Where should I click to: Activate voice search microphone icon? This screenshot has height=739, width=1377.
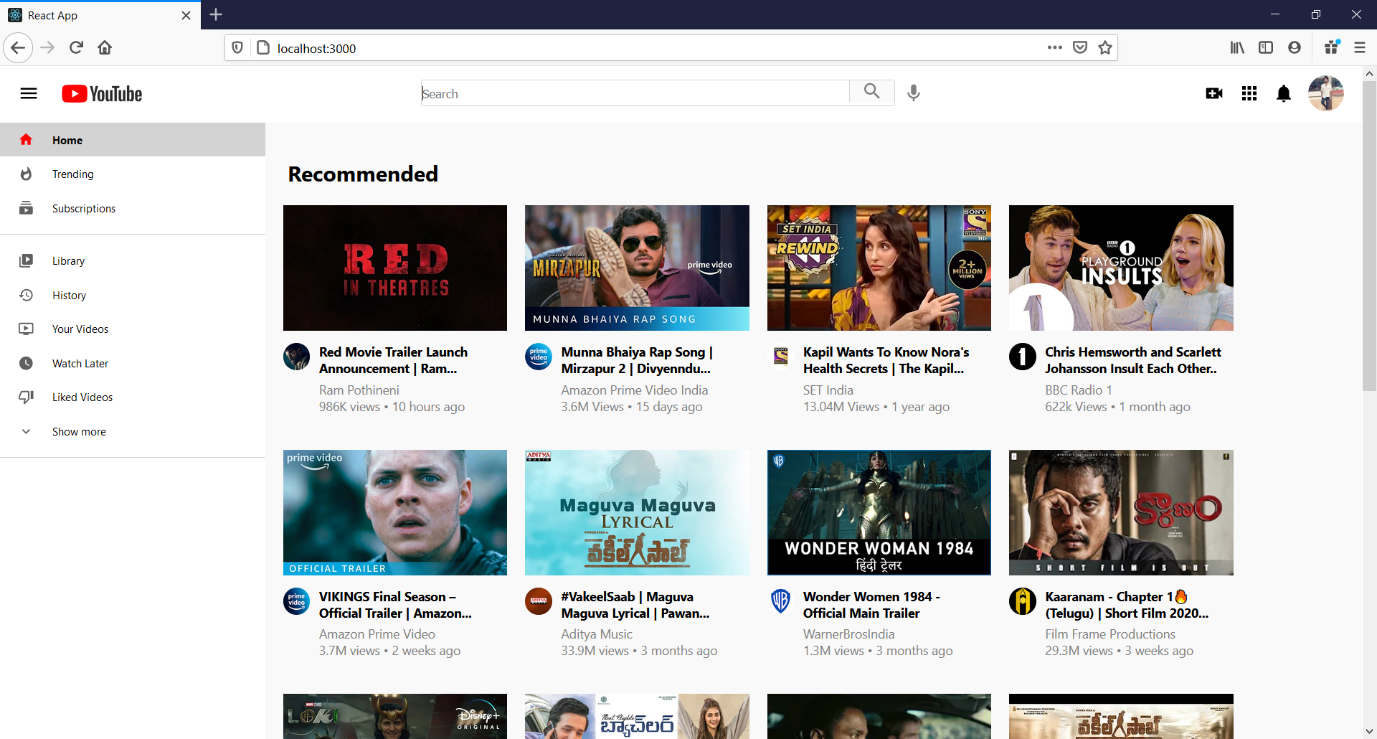(913, 93)
